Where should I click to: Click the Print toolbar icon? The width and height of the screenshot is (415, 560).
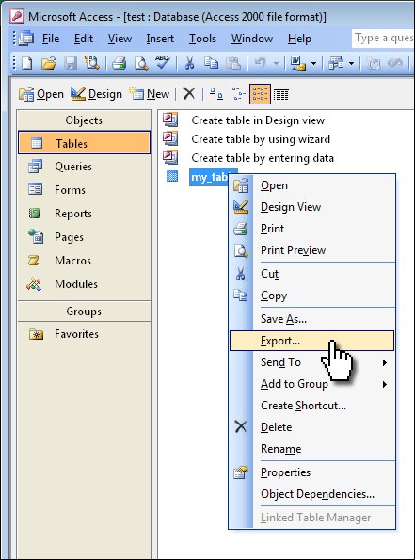click(x=120, y=64)
